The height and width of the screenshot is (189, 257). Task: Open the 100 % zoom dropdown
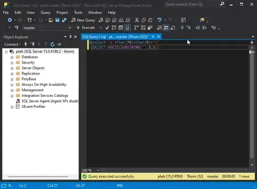tap(98, 170)
